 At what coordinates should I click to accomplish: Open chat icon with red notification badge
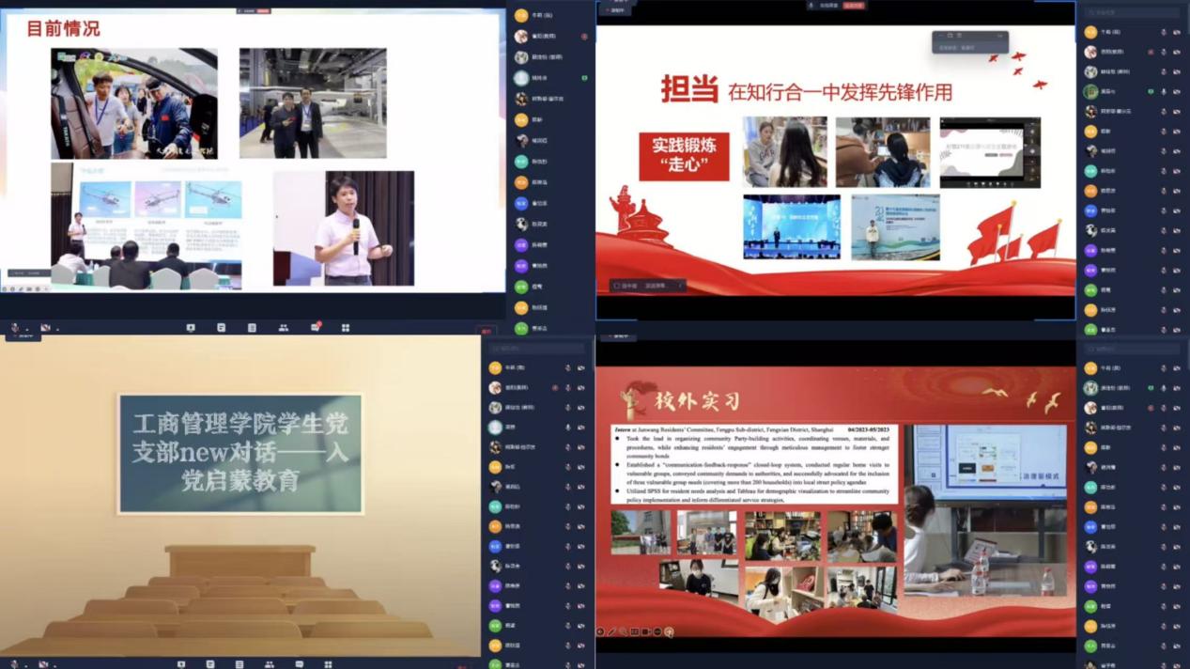click(x=315, y=328)
